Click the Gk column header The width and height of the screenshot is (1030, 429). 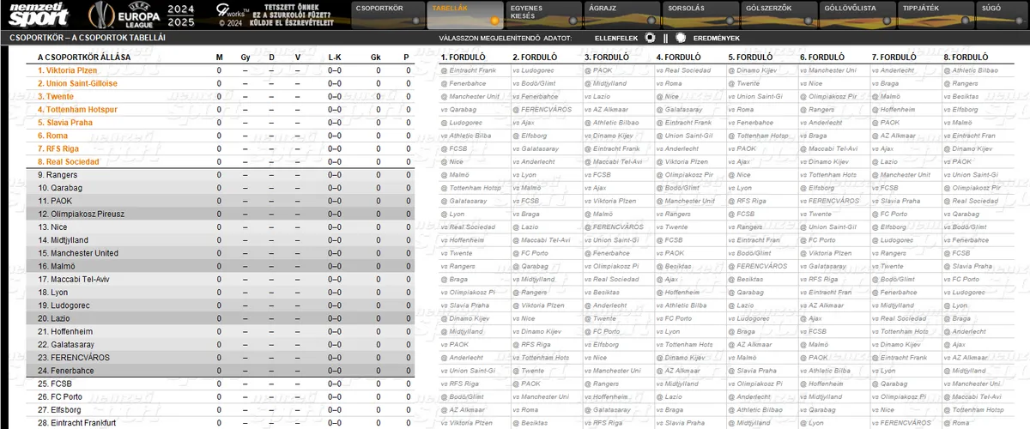[x=376, y=57]
